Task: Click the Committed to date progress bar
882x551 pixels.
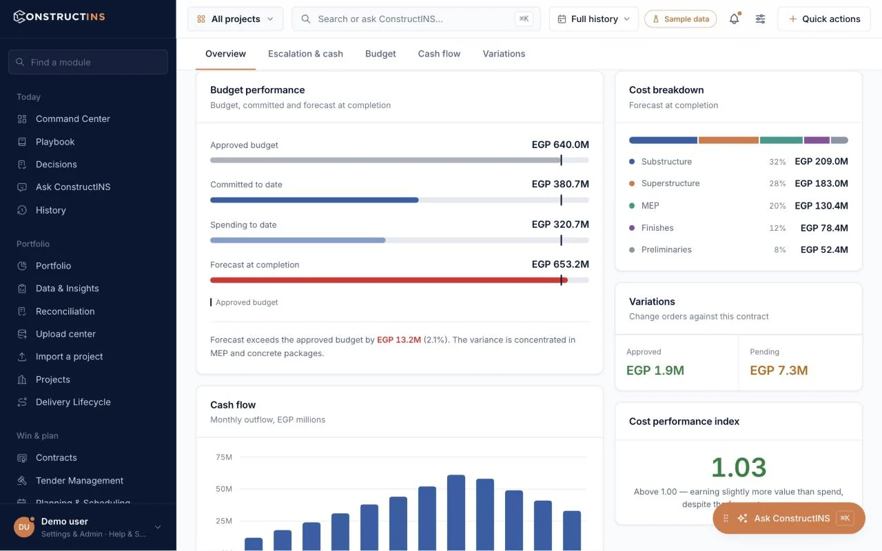Action: pos(314,200)
